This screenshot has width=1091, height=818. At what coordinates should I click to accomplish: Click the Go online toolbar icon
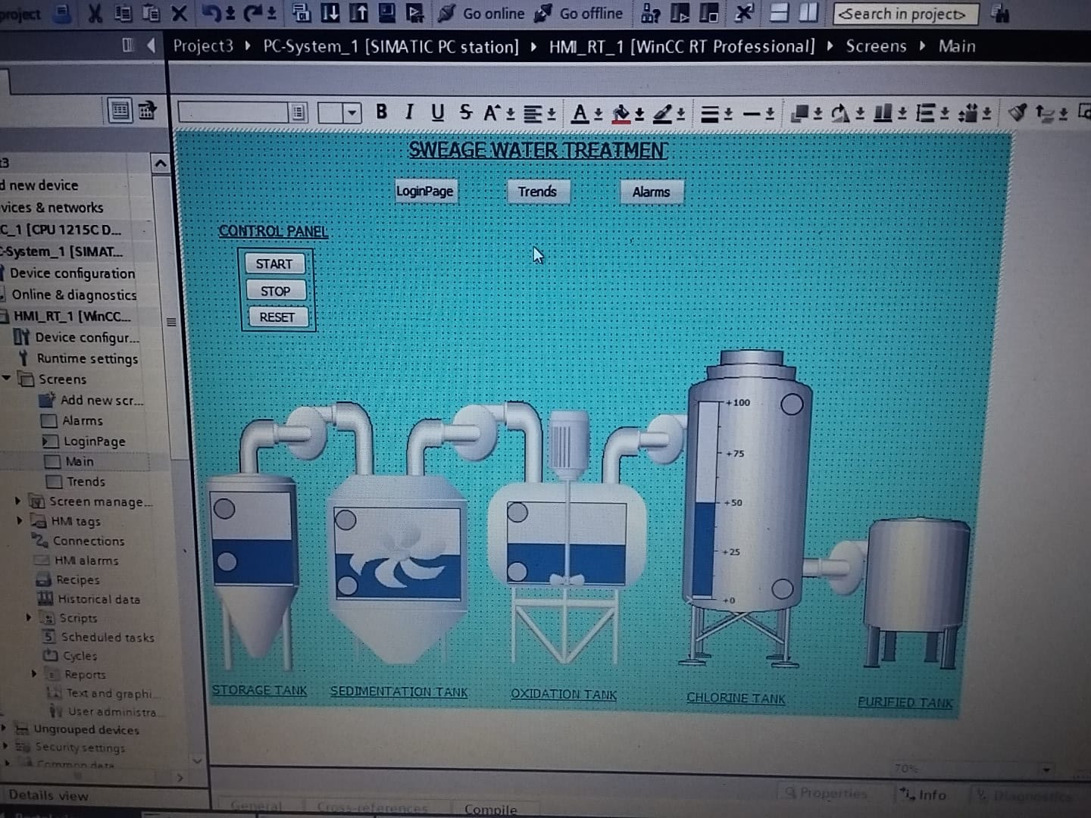click(x=448, y=13)
